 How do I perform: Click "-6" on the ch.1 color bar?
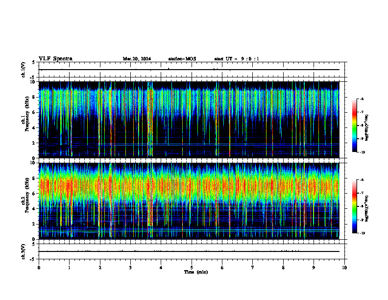pos(362,99)
